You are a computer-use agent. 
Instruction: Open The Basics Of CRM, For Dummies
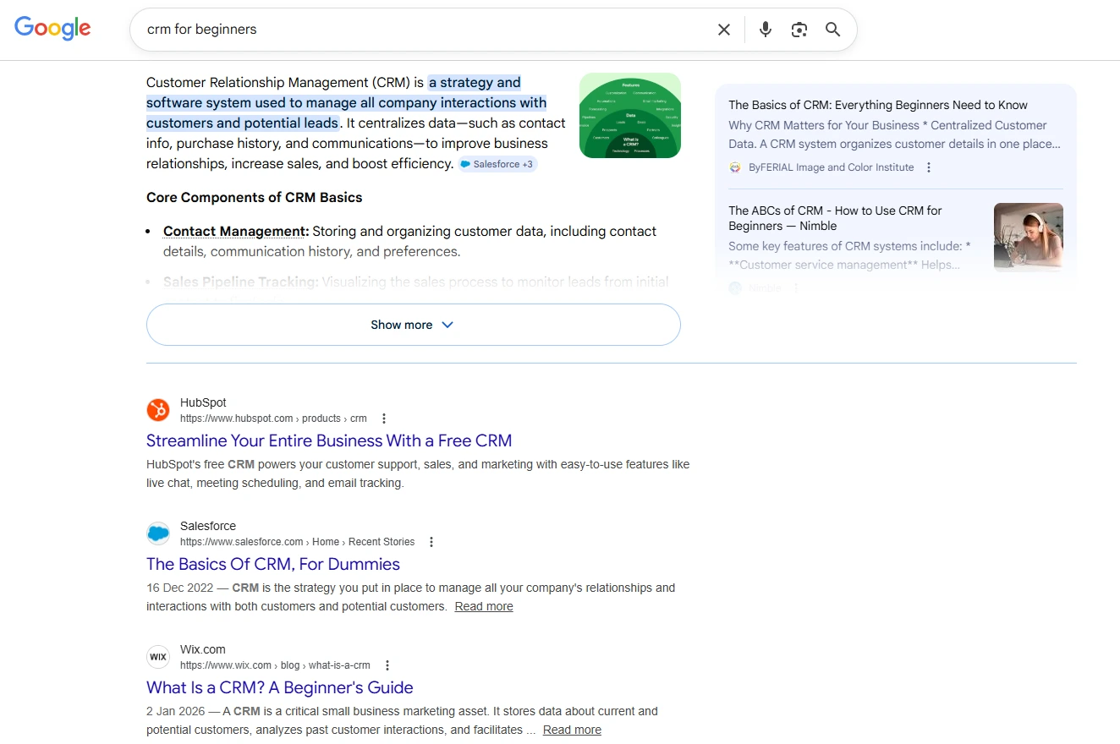click(x=272, y=564)
